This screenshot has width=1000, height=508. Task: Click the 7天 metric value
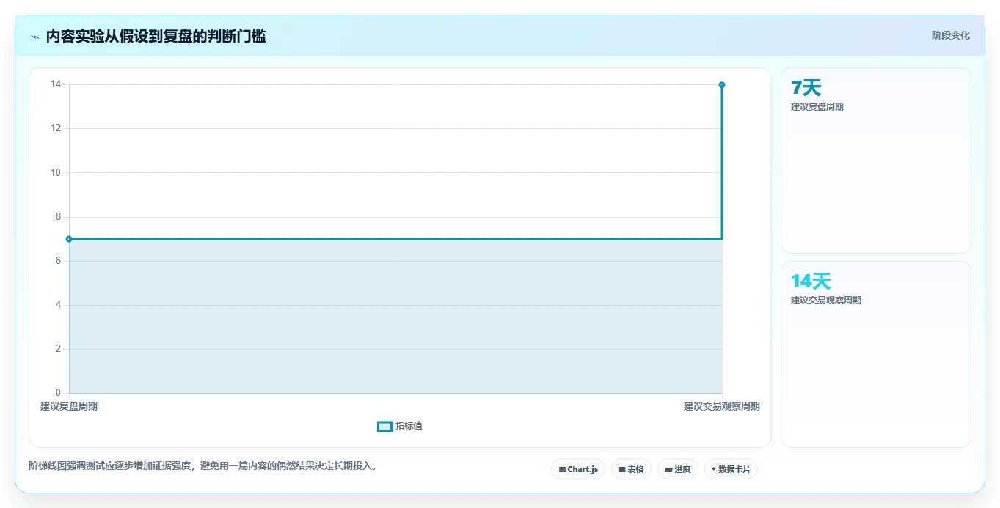point(806,88)
